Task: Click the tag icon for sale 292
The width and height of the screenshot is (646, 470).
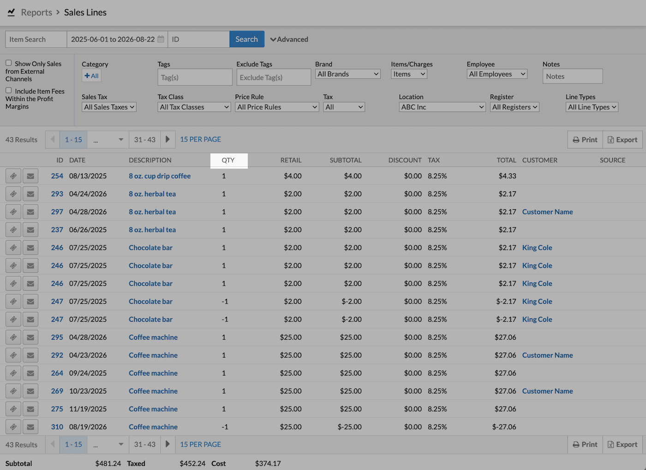Action: (13, 355)
